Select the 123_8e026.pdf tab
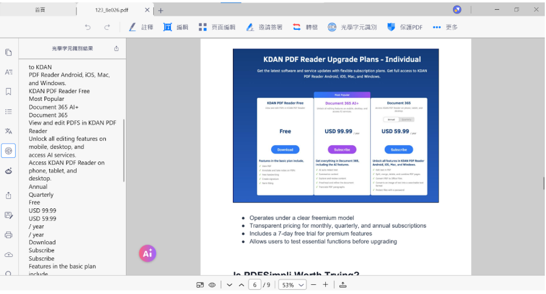Viewport: 546px width, 294px height. 111,10
